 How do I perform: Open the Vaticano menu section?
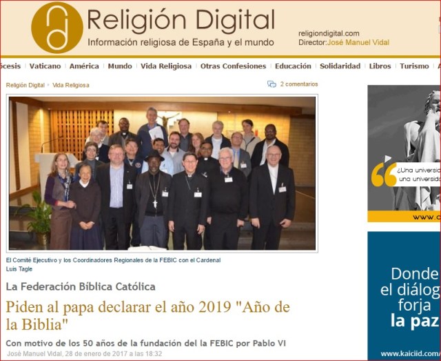pyautogui.click(x=45, y=66)
